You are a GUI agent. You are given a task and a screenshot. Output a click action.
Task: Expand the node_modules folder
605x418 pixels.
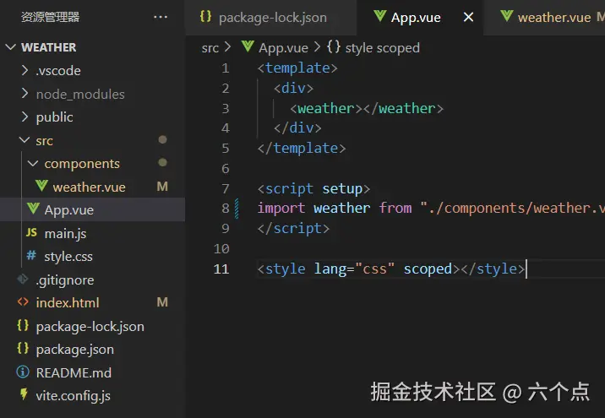tap(25, 94)
